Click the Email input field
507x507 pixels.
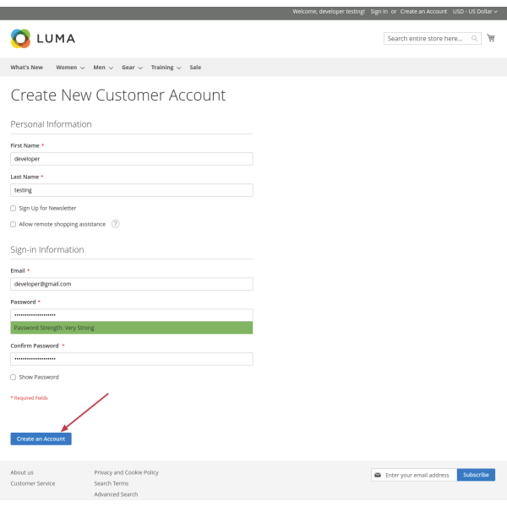click(x=131, y=284)
